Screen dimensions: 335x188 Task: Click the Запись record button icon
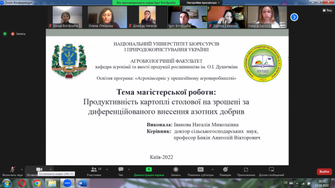click(176, 169)
